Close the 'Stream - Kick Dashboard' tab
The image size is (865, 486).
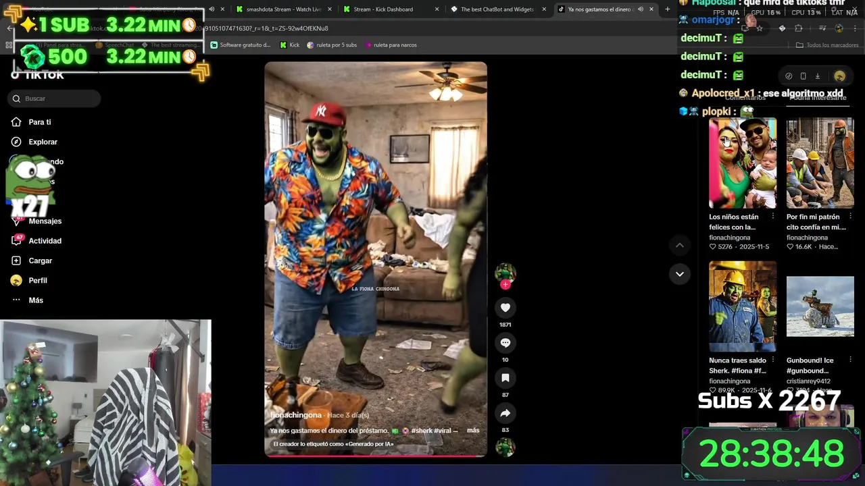tap(437, 9)
